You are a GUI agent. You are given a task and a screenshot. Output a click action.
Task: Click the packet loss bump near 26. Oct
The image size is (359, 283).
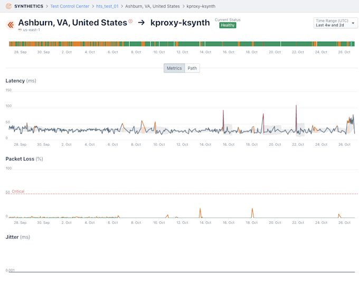point(339,216)
